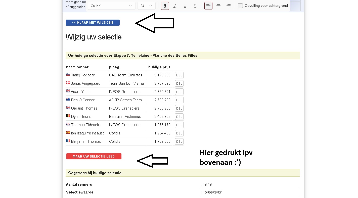Remove Benjamin Thomas with DEL button
Screen dimensions: 358x198
pyautogui.click(x=179, y=141)
